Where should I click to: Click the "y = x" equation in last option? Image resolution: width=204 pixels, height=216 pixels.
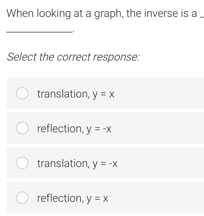(x=99, y=198)
